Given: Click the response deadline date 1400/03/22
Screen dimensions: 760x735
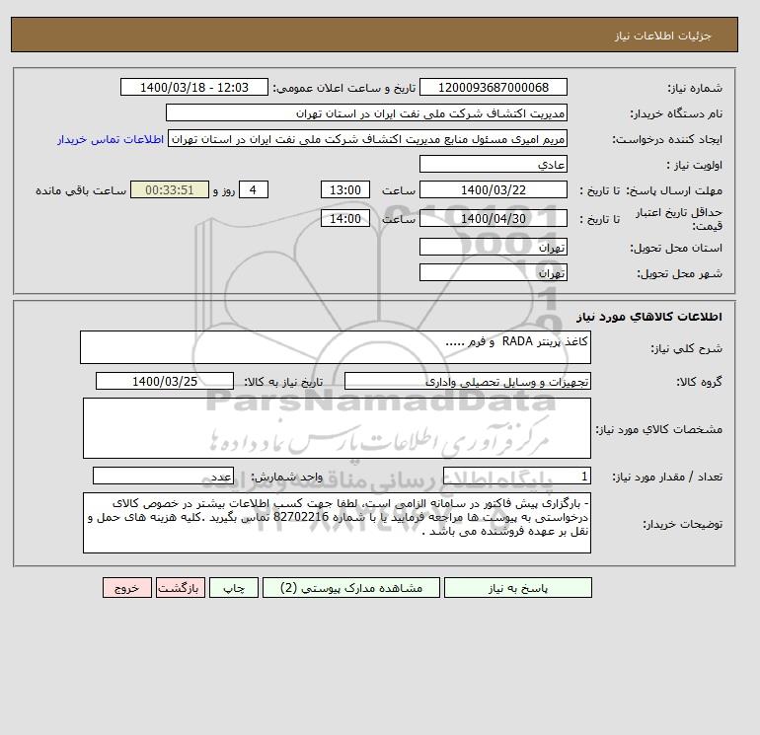Looking at the screenshot, I should [493, 190].
